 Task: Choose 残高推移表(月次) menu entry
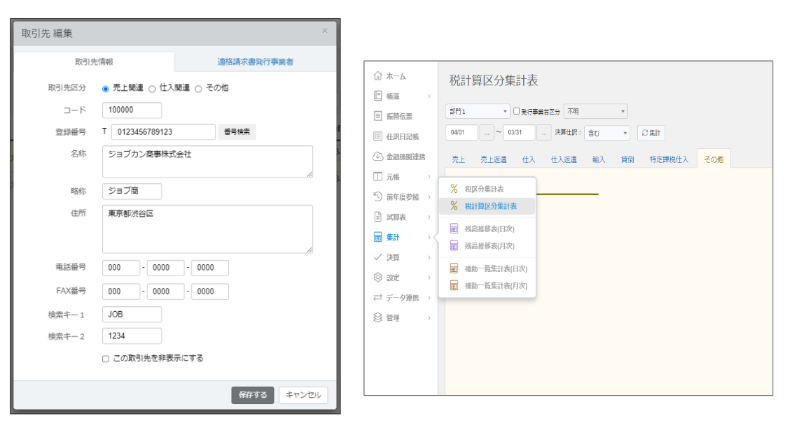coord(487,245)
